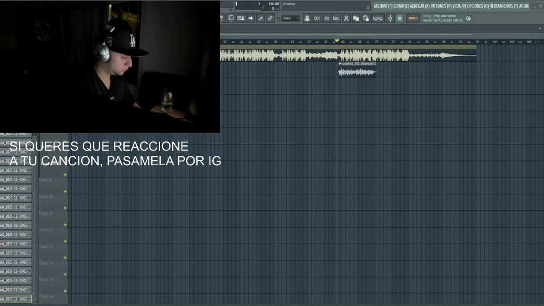This screenshot has height=306, width=544.
Task: Open the OPCIONES menu
Action: click(478, 6)
